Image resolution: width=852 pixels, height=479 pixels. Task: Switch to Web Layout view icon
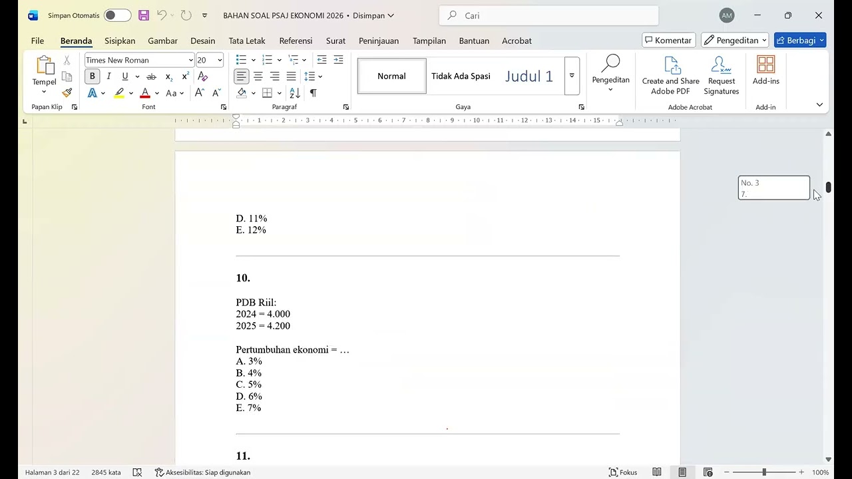click(x=708, y=472)
